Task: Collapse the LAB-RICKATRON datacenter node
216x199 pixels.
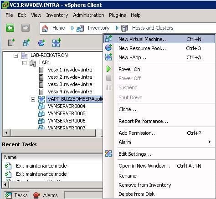Action: [x=15, y=56]
